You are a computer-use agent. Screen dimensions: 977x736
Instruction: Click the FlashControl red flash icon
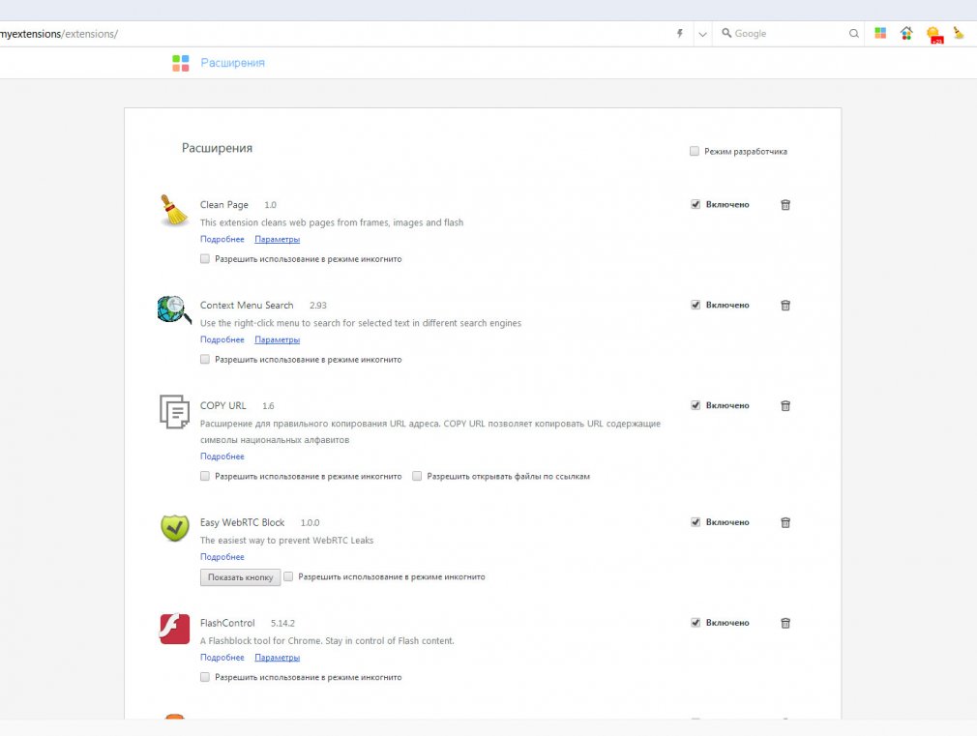pyautogui.click(x=174, y=629)
